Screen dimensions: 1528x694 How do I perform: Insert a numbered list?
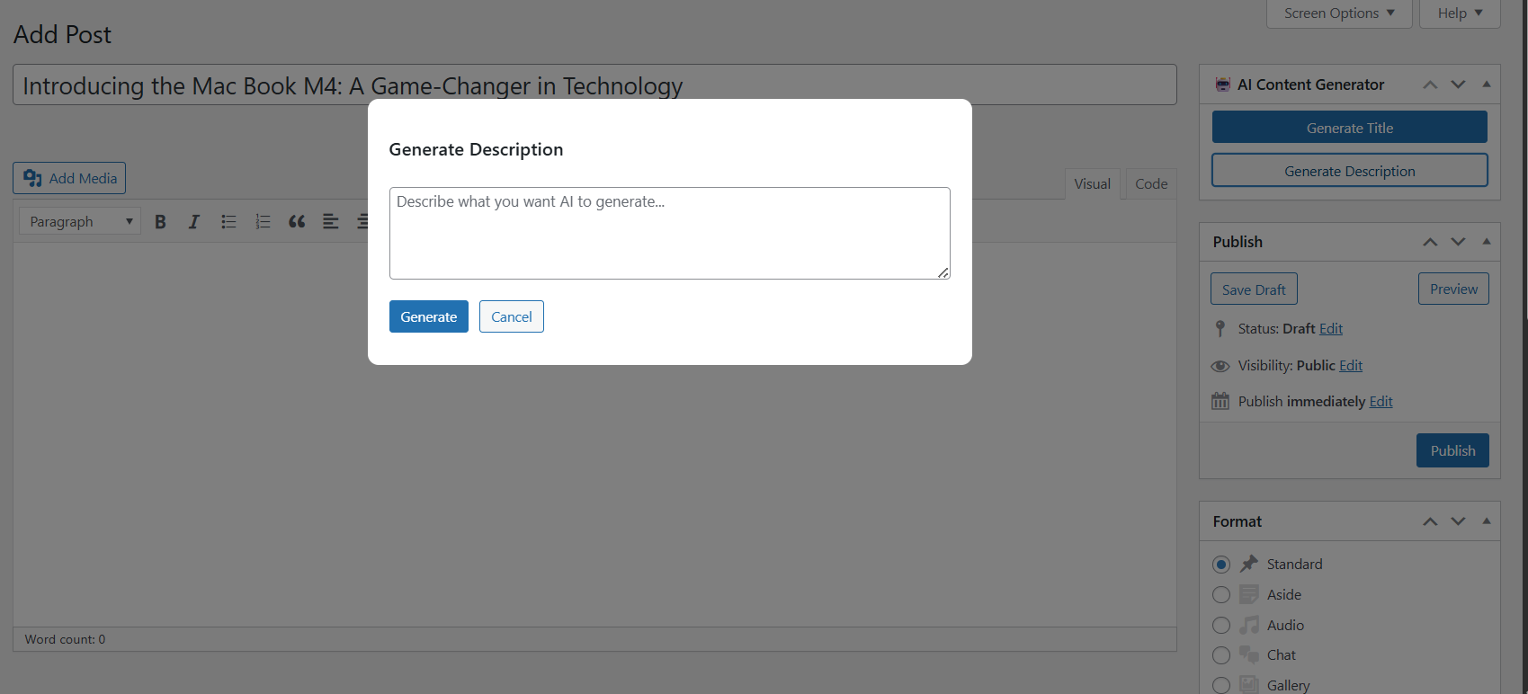(x=263, y=222)
